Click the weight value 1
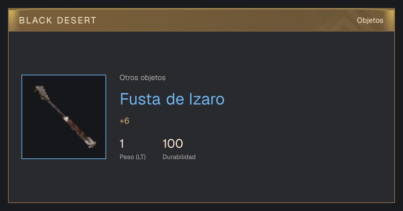 (122, 144)
